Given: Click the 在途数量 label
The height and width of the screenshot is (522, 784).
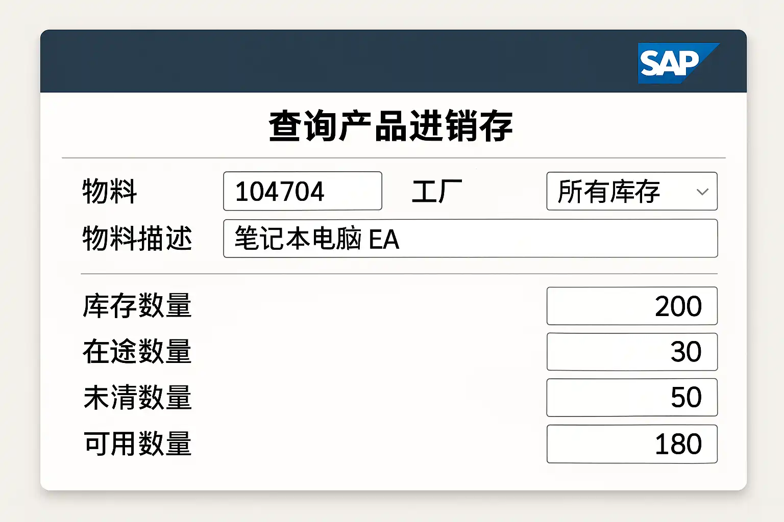Looking at the screenshot, I should [137, 352].
